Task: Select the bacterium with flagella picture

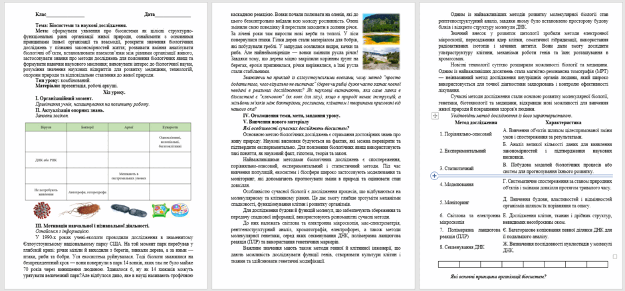Action: pos(80,210)
